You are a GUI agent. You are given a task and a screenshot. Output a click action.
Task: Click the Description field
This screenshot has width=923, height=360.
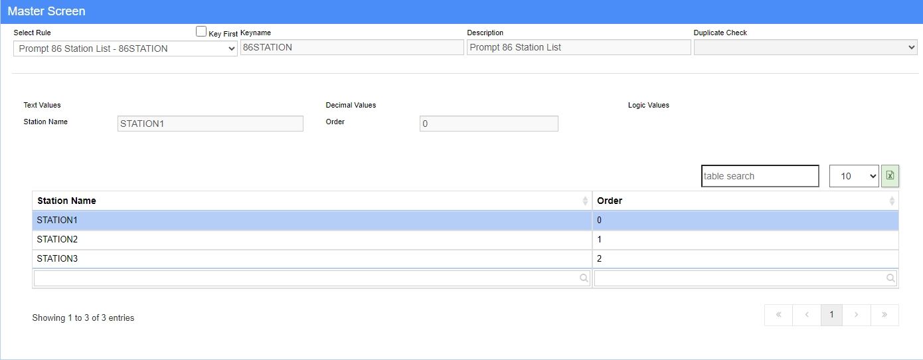click(579, 47)
